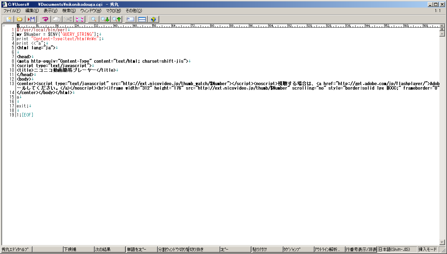
Task: Click the 単語をコピー function button
Action: pos(141,250)
